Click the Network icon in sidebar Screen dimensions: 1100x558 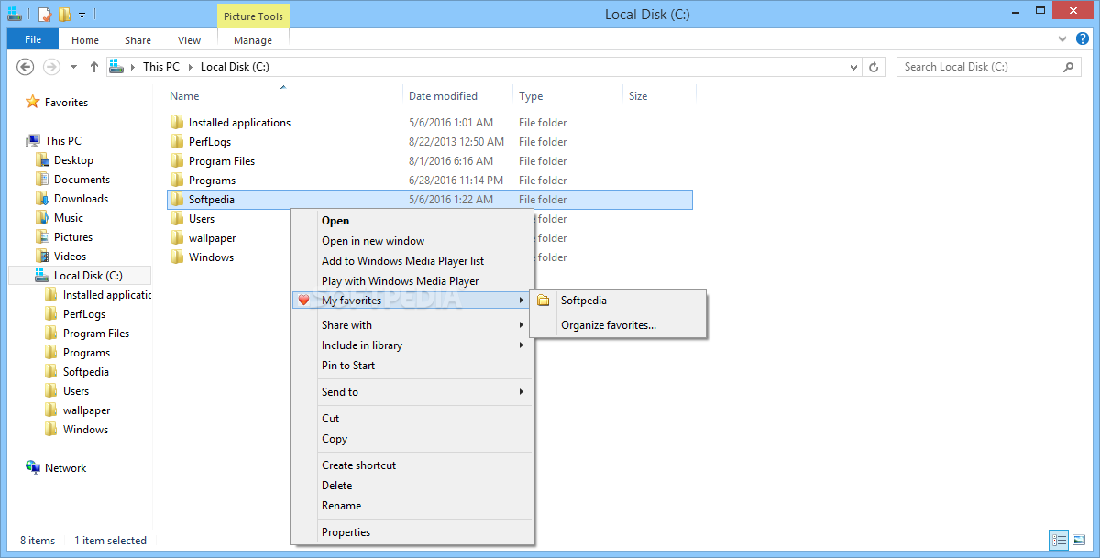coord(33,467)
